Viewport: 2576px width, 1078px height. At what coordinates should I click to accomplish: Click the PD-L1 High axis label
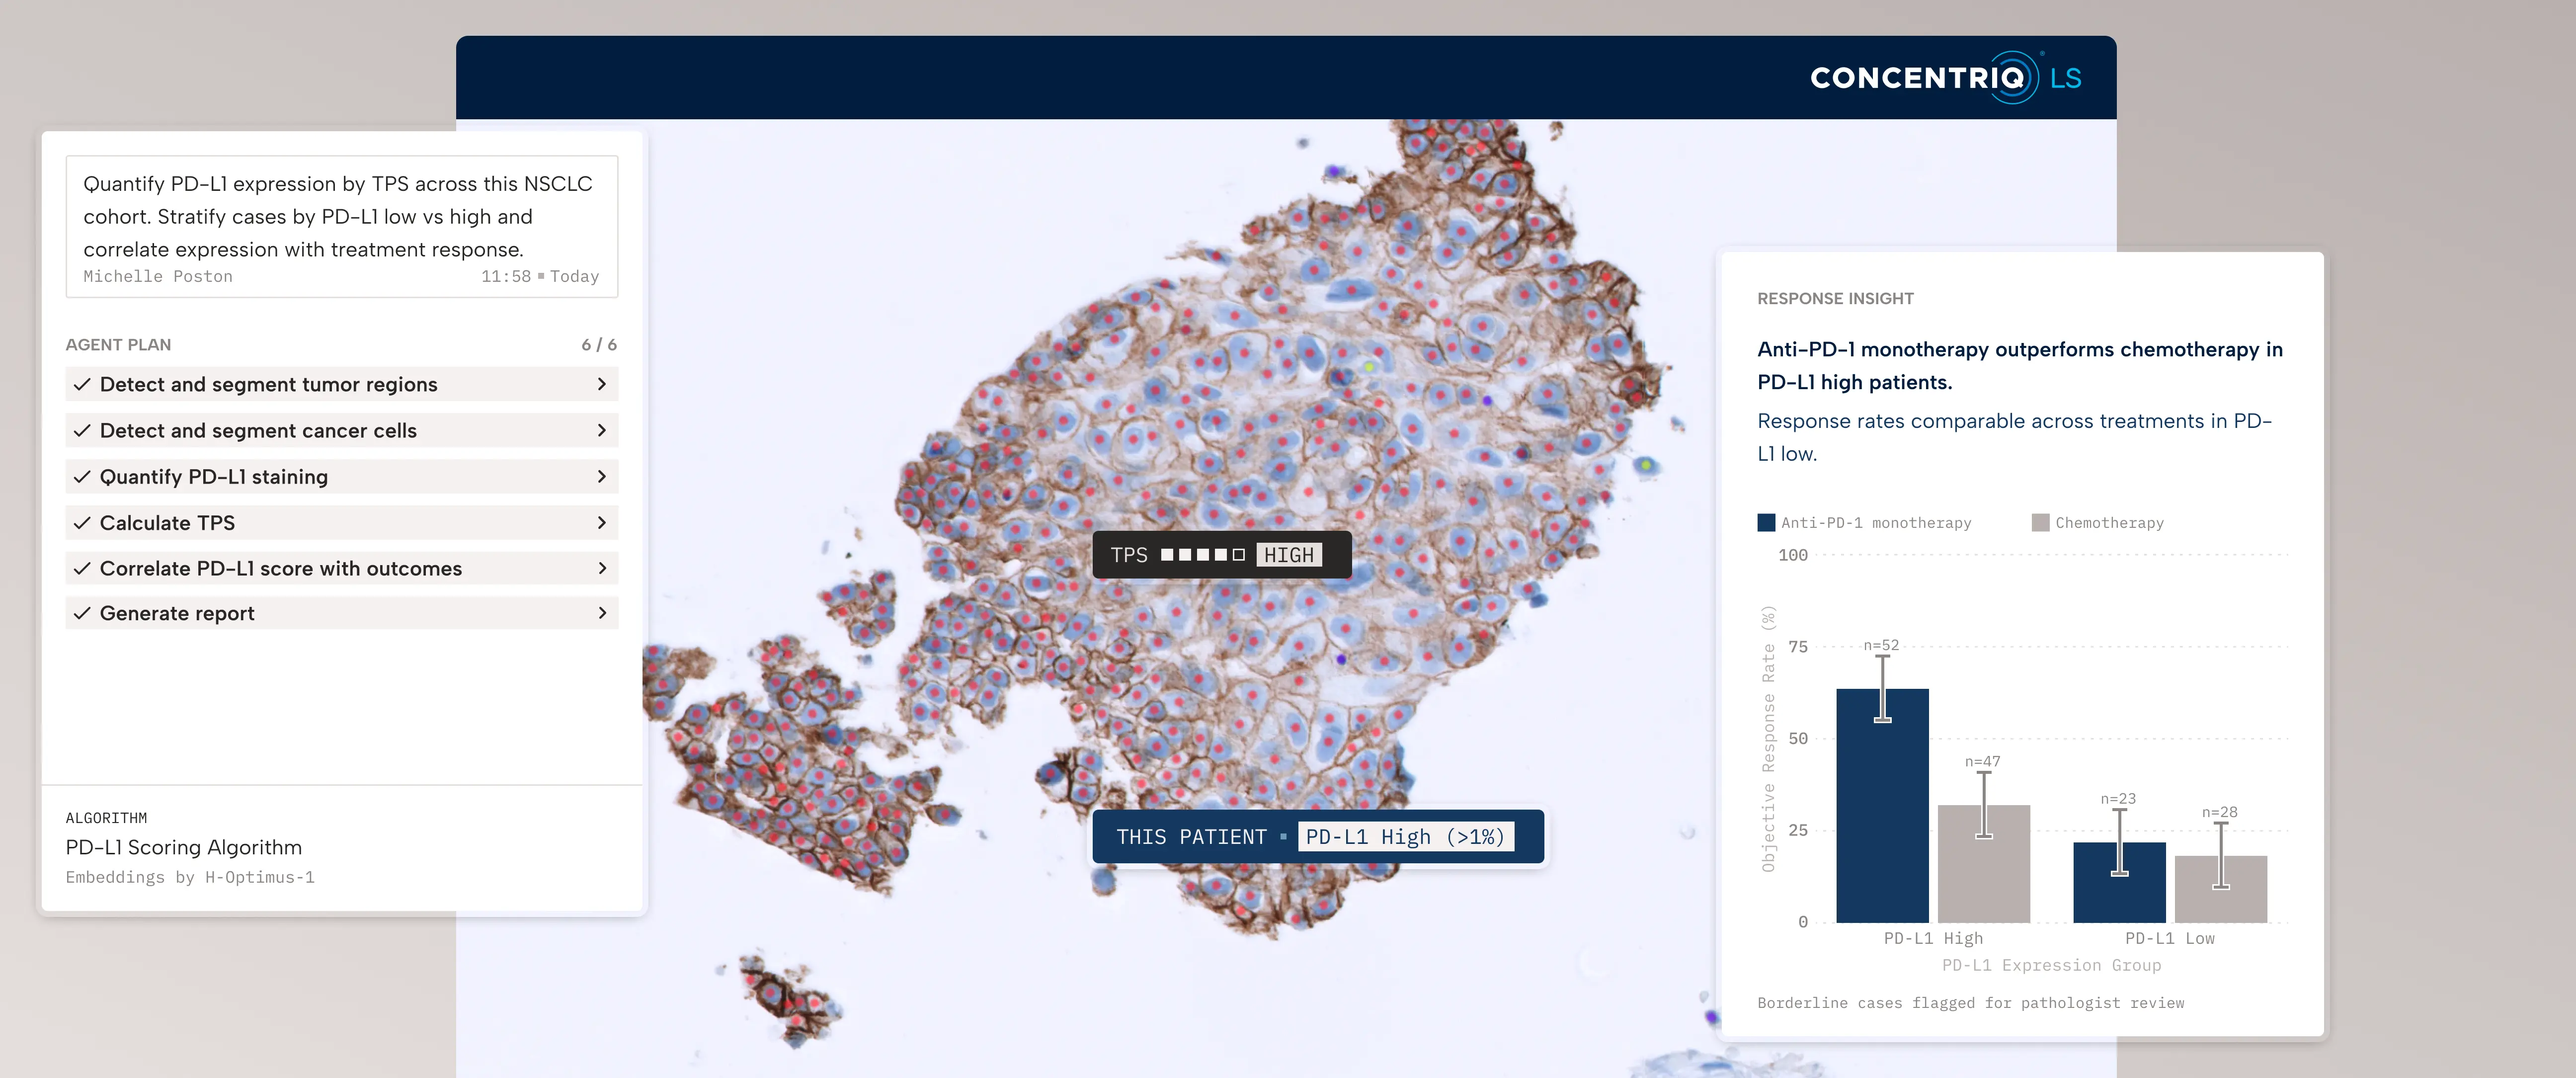pyautogui.click(x=1933, y=938)
